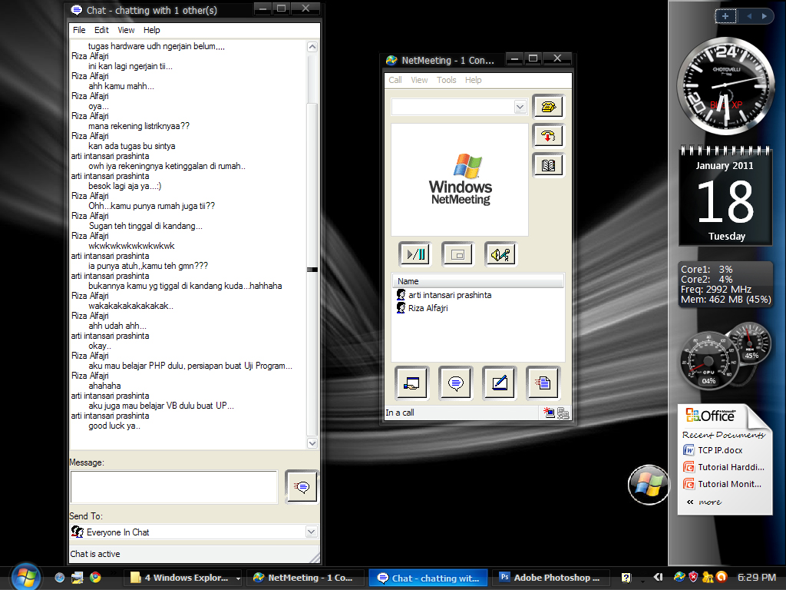Viewport: 786px width, 590px height.
Task: Click the NetMeeting address input field
Action: [453, 107]
